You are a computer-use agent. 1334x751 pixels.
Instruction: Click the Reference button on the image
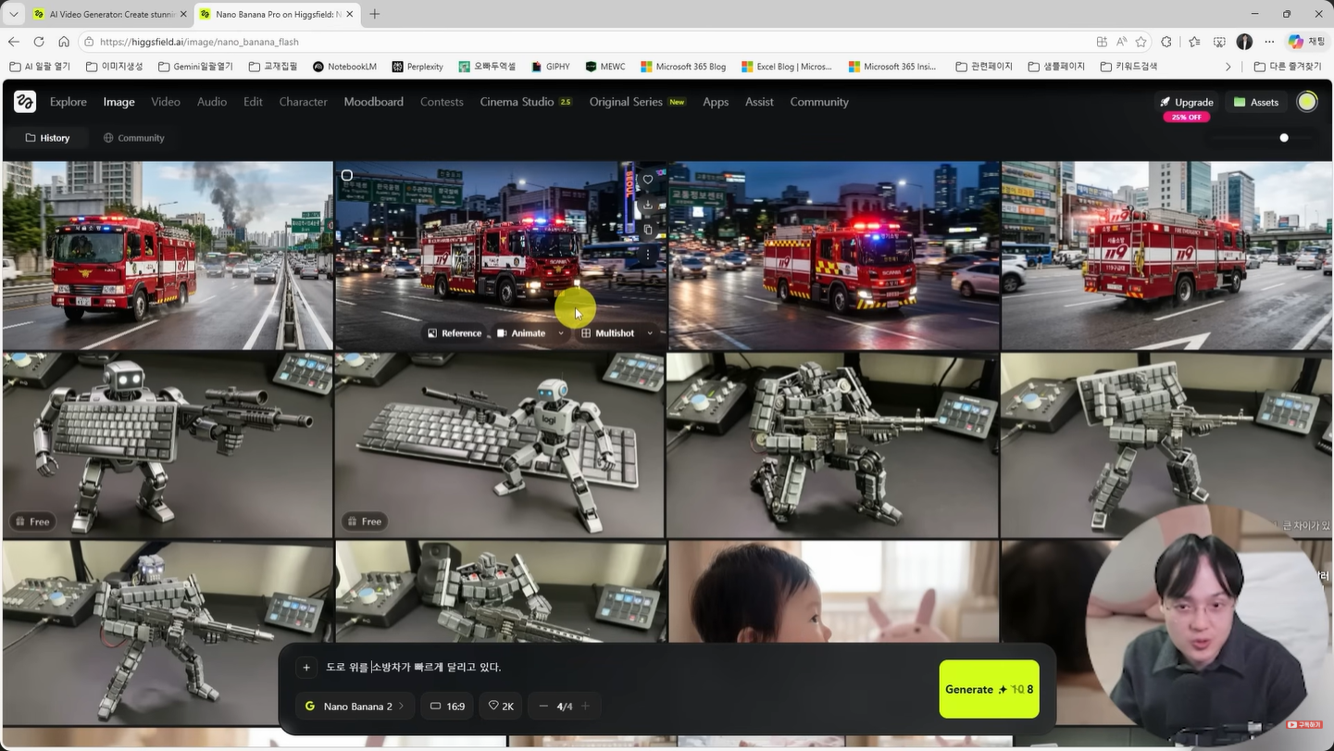tap(454, 333)
